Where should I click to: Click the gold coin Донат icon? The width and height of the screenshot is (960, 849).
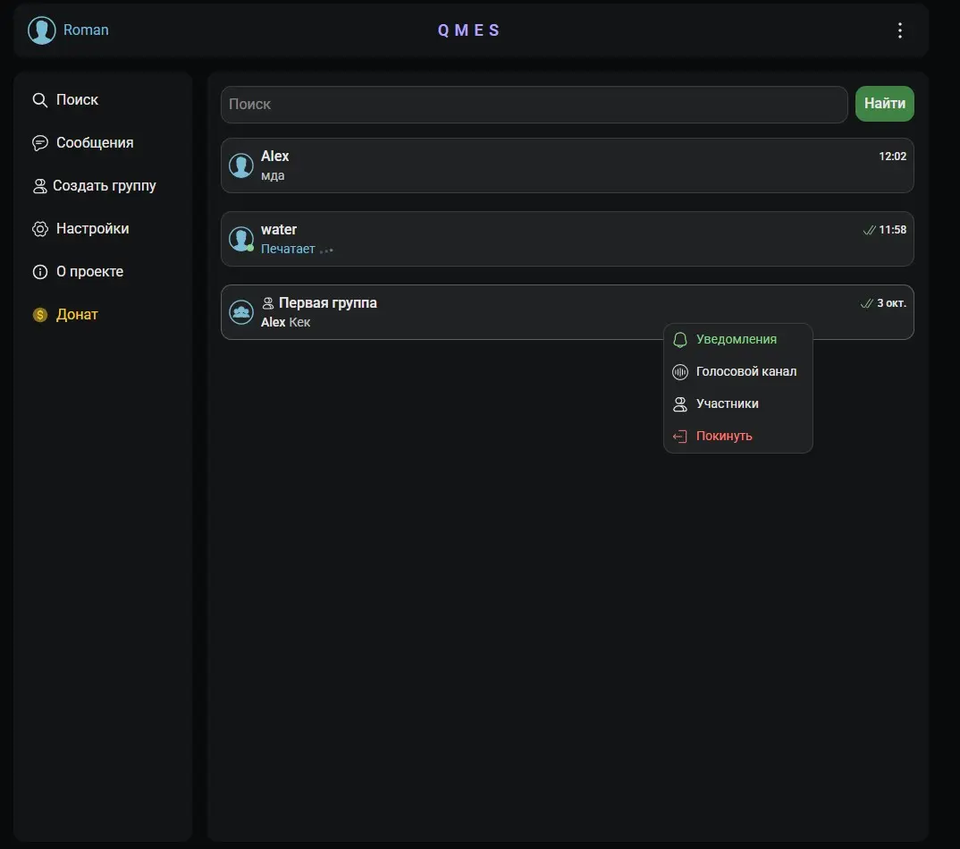(40, 315)
